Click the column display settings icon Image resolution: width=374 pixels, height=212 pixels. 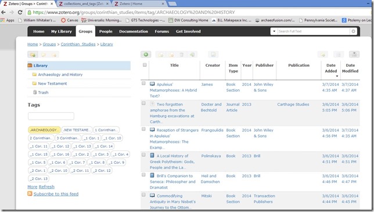pos(354,55)
